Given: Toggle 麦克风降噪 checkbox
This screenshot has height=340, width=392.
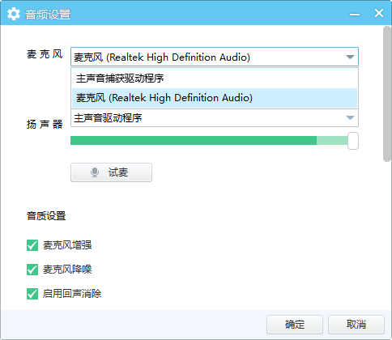Looking at the screenshot, I should pos(32,270).
